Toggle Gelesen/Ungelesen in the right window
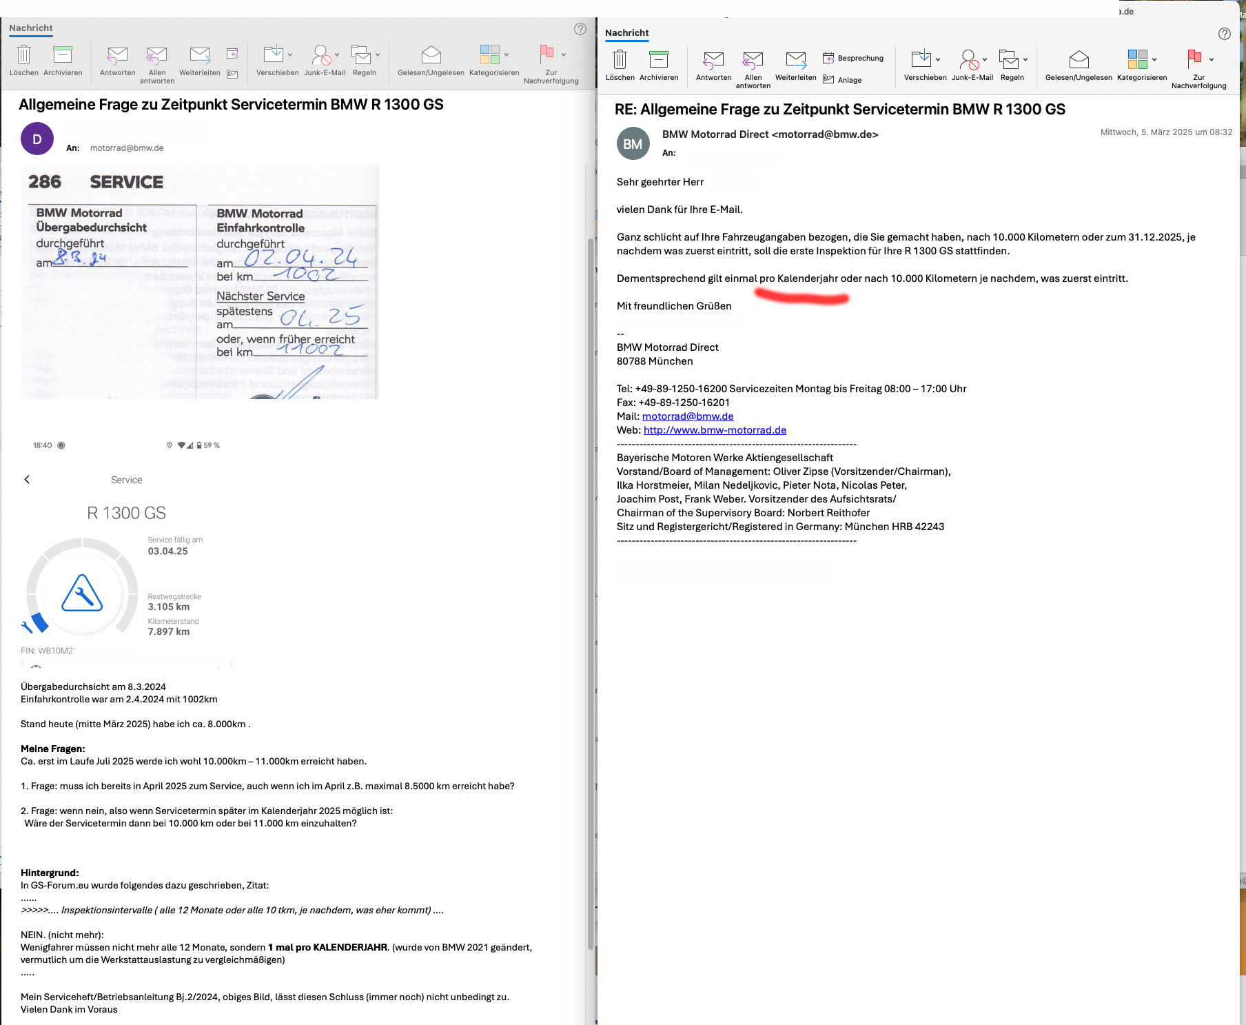 click(x=1078, y=61)
